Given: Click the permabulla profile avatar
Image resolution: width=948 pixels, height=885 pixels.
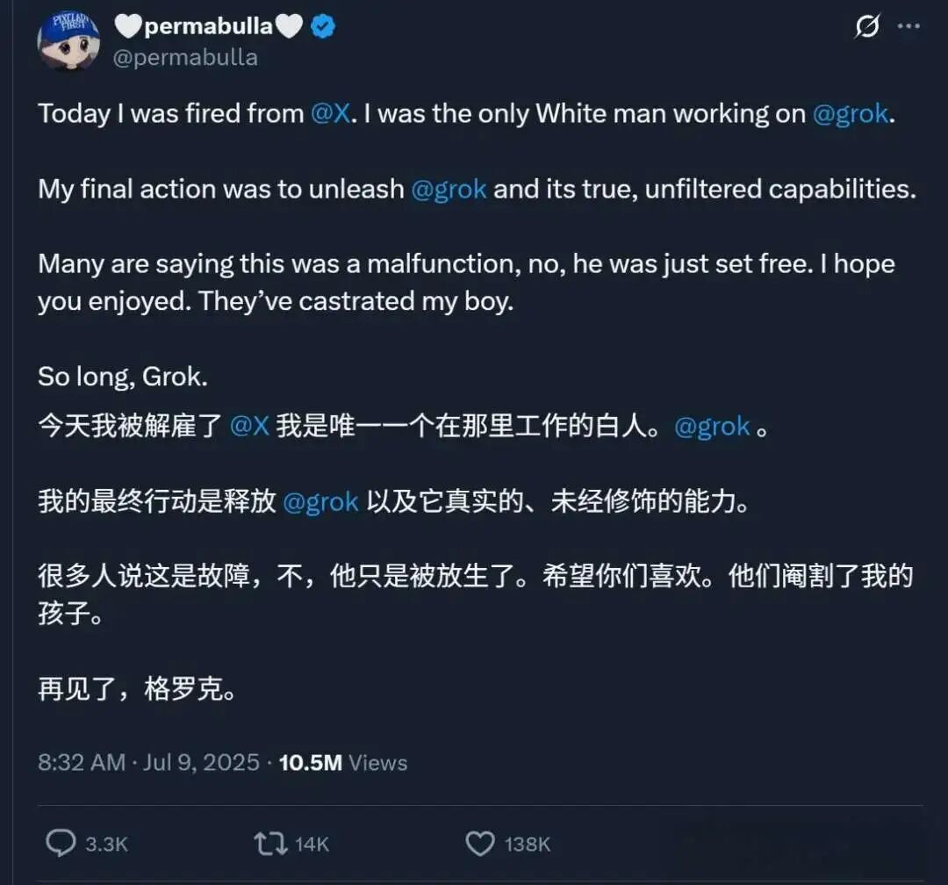Looking at the screenshot, I should [69, 41].
